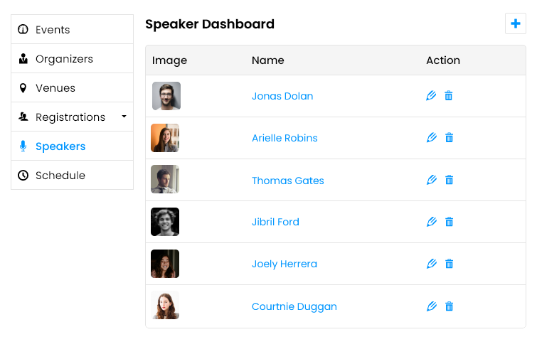Click Jonas Dolan's profile photo thumbnail

click(166, 96)
